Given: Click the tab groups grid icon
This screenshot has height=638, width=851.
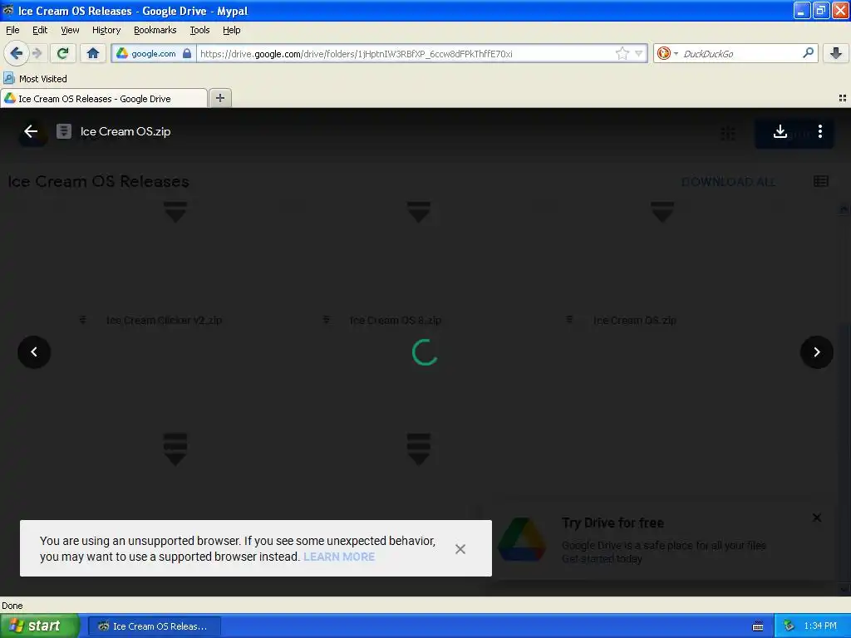Looking at the screenshot, I should [843, 98].
